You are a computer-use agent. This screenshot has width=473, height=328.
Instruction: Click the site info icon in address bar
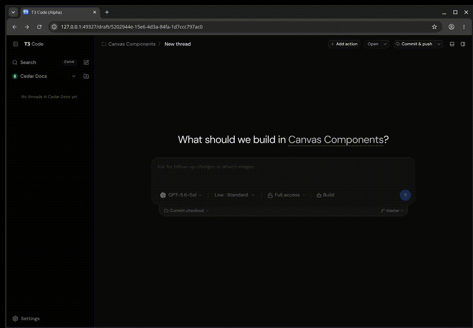coord(54,27)
